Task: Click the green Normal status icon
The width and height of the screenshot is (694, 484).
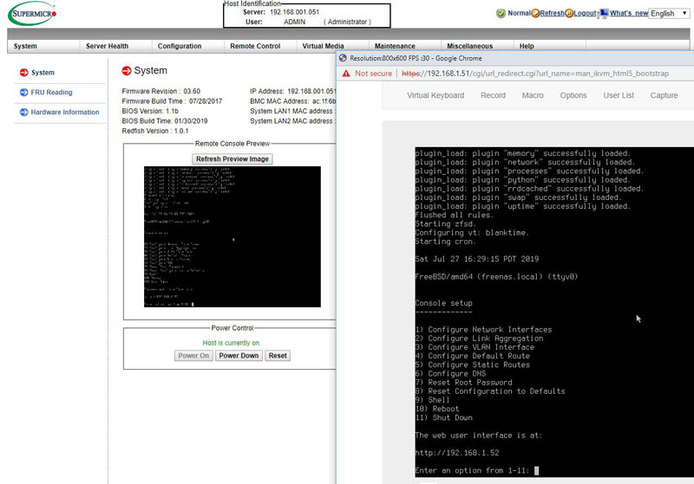Action: tap(501, 14)
